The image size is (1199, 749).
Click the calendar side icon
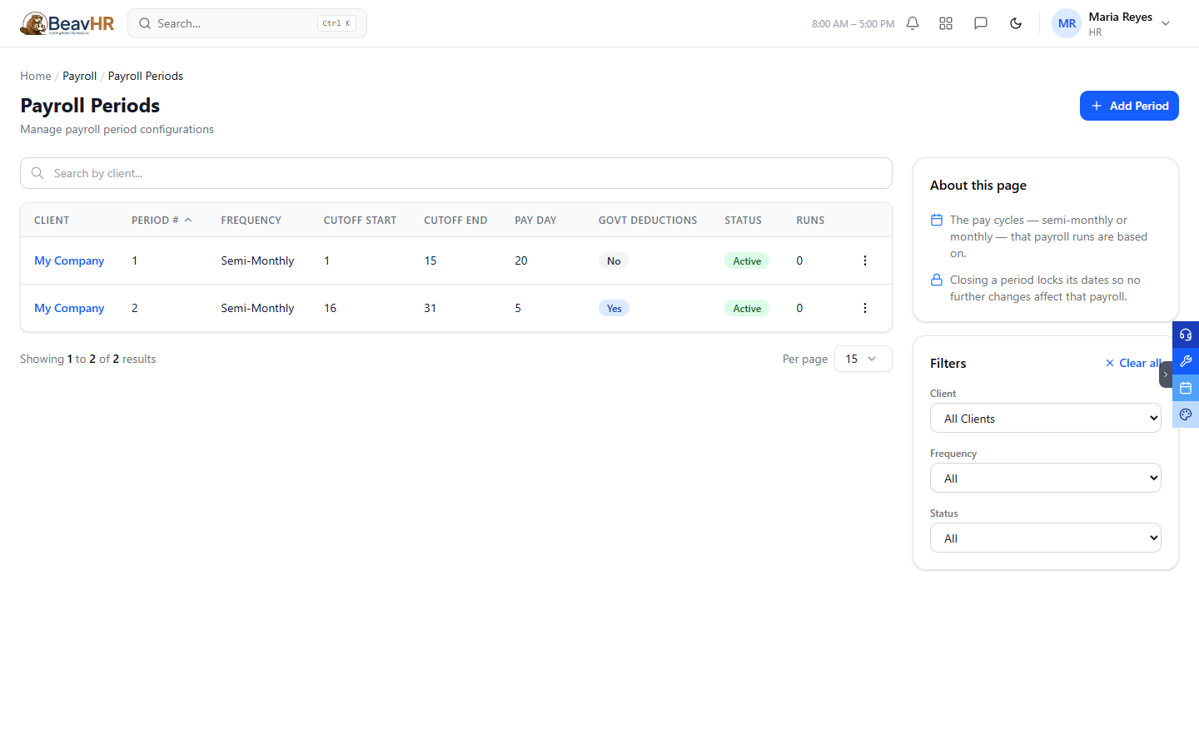1186,388
